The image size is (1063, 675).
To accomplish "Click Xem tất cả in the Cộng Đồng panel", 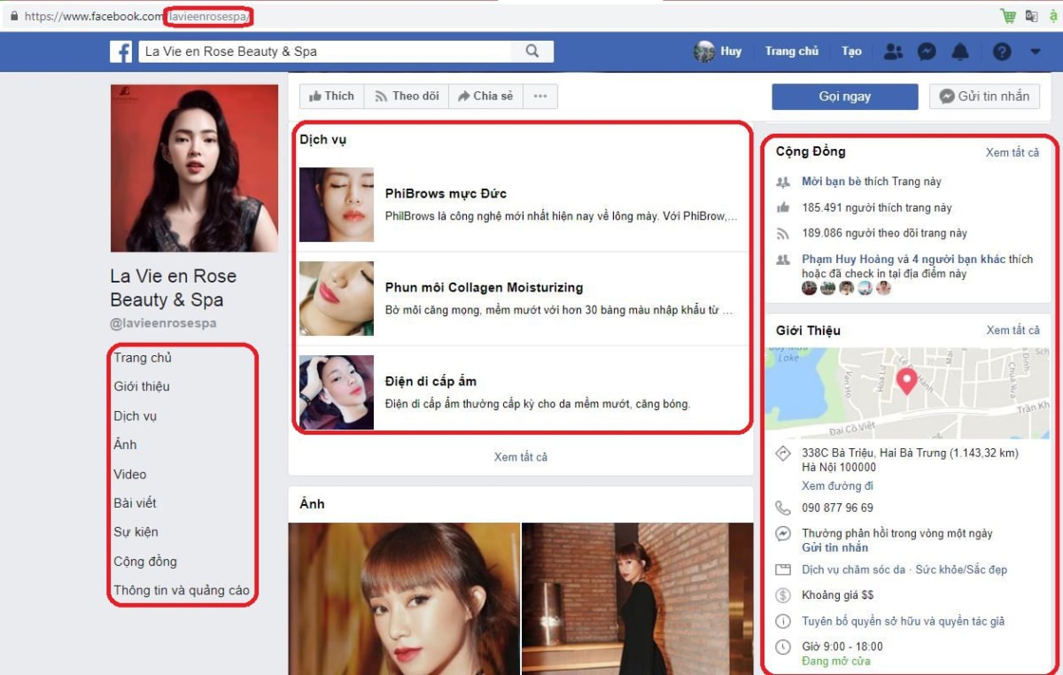I will click(1013, 152).
